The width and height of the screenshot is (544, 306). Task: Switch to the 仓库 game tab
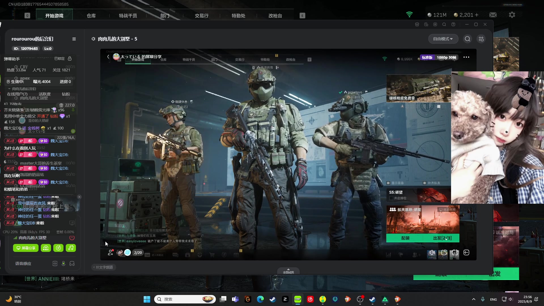(91, 16)
